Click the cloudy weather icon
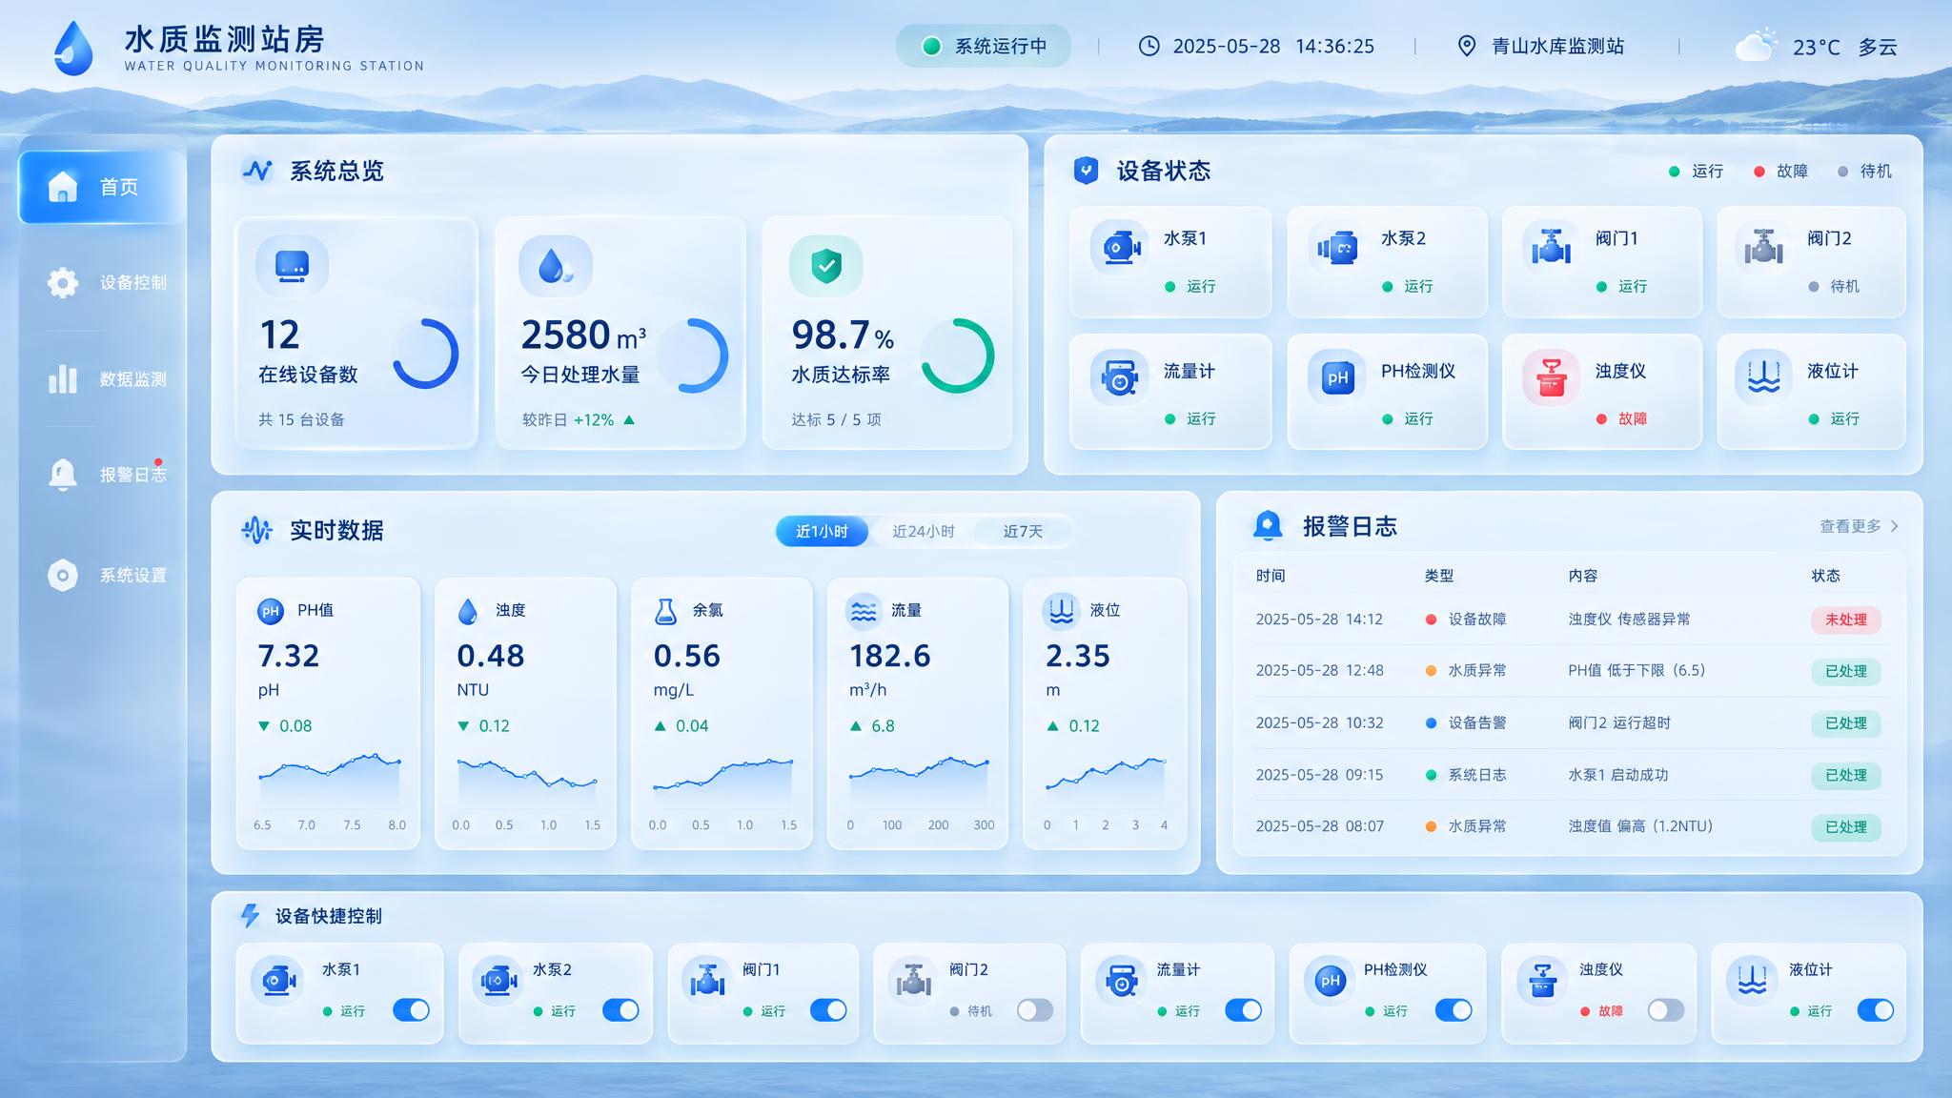This screenshot has width=1952, height=1098. coord(1756,45)
